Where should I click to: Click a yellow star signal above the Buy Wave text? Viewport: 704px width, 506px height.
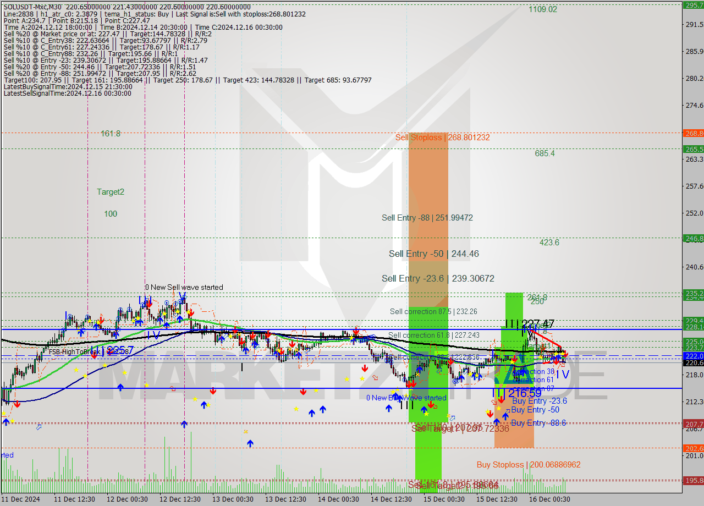(393, 392)
